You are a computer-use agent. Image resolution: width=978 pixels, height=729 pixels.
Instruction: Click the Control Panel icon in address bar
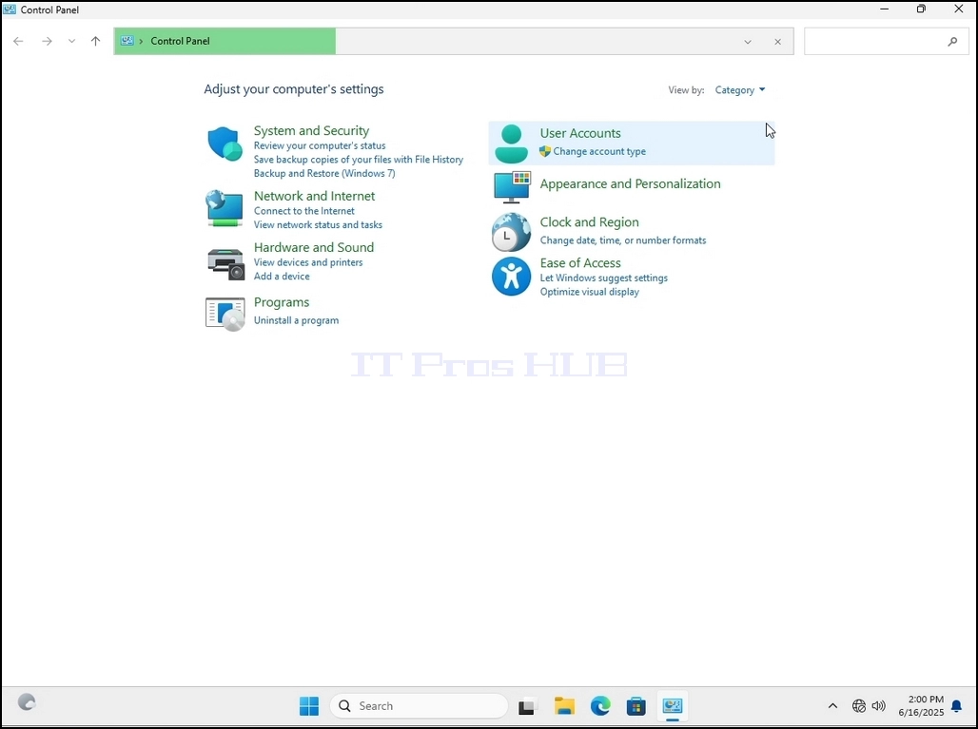pyautogui.click(x=127, y=41)
